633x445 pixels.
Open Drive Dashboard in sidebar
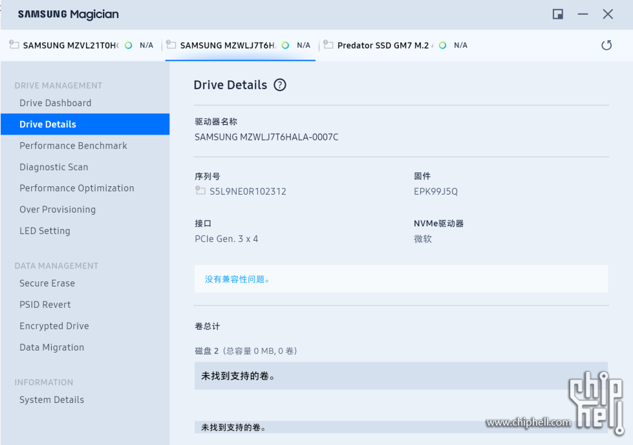coord(56,103)
